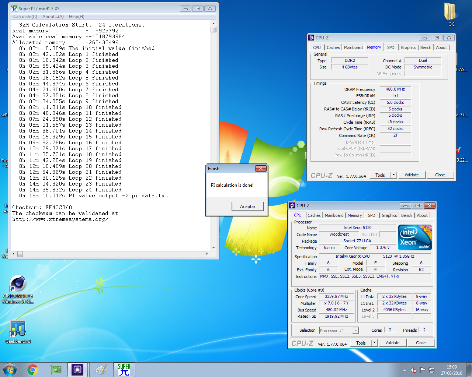This screenshot has width=472, height=377.
Task: Click the muted volume tray icon
Action: [x=414, y=370]
